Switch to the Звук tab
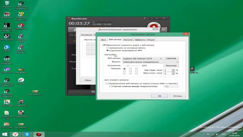This screenshot has width=243, height=137. click(103, 40)
